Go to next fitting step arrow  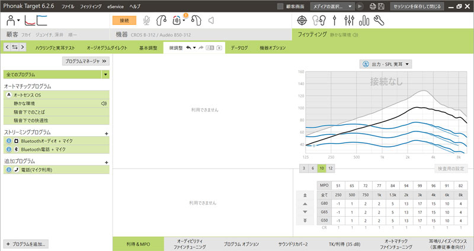(23, 47)
